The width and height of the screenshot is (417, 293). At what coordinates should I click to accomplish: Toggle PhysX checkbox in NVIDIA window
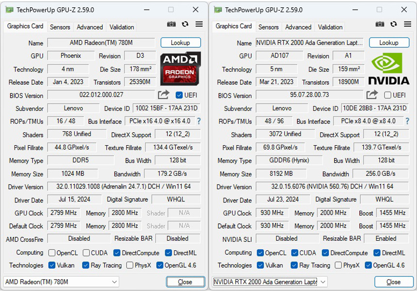(338, 265)
